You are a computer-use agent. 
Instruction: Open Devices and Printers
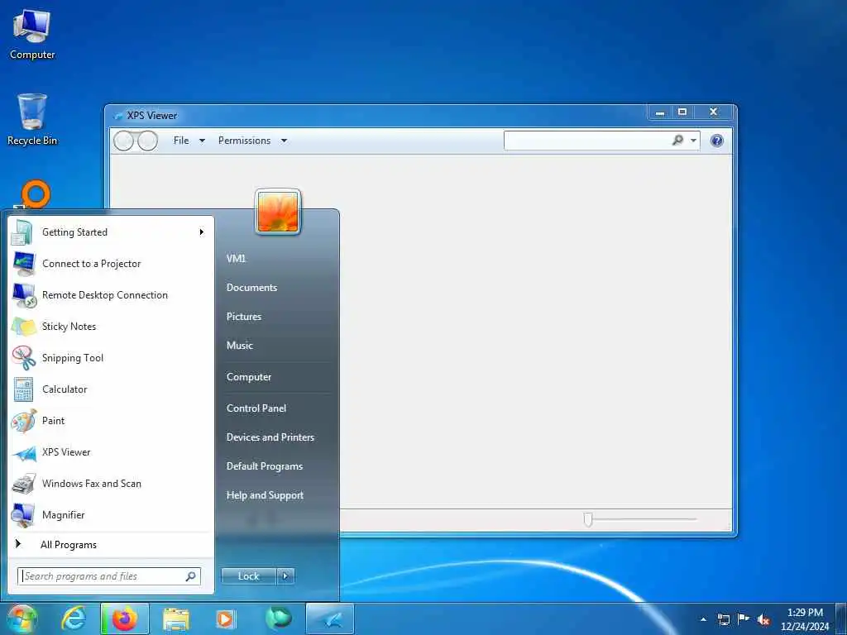270,437
